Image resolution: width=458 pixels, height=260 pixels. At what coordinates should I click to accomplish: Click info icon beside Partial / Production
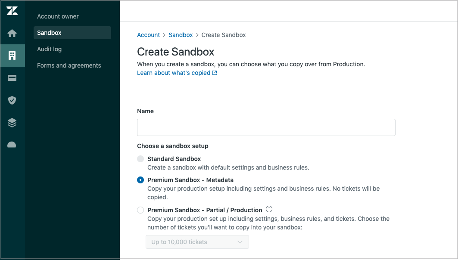269,210
